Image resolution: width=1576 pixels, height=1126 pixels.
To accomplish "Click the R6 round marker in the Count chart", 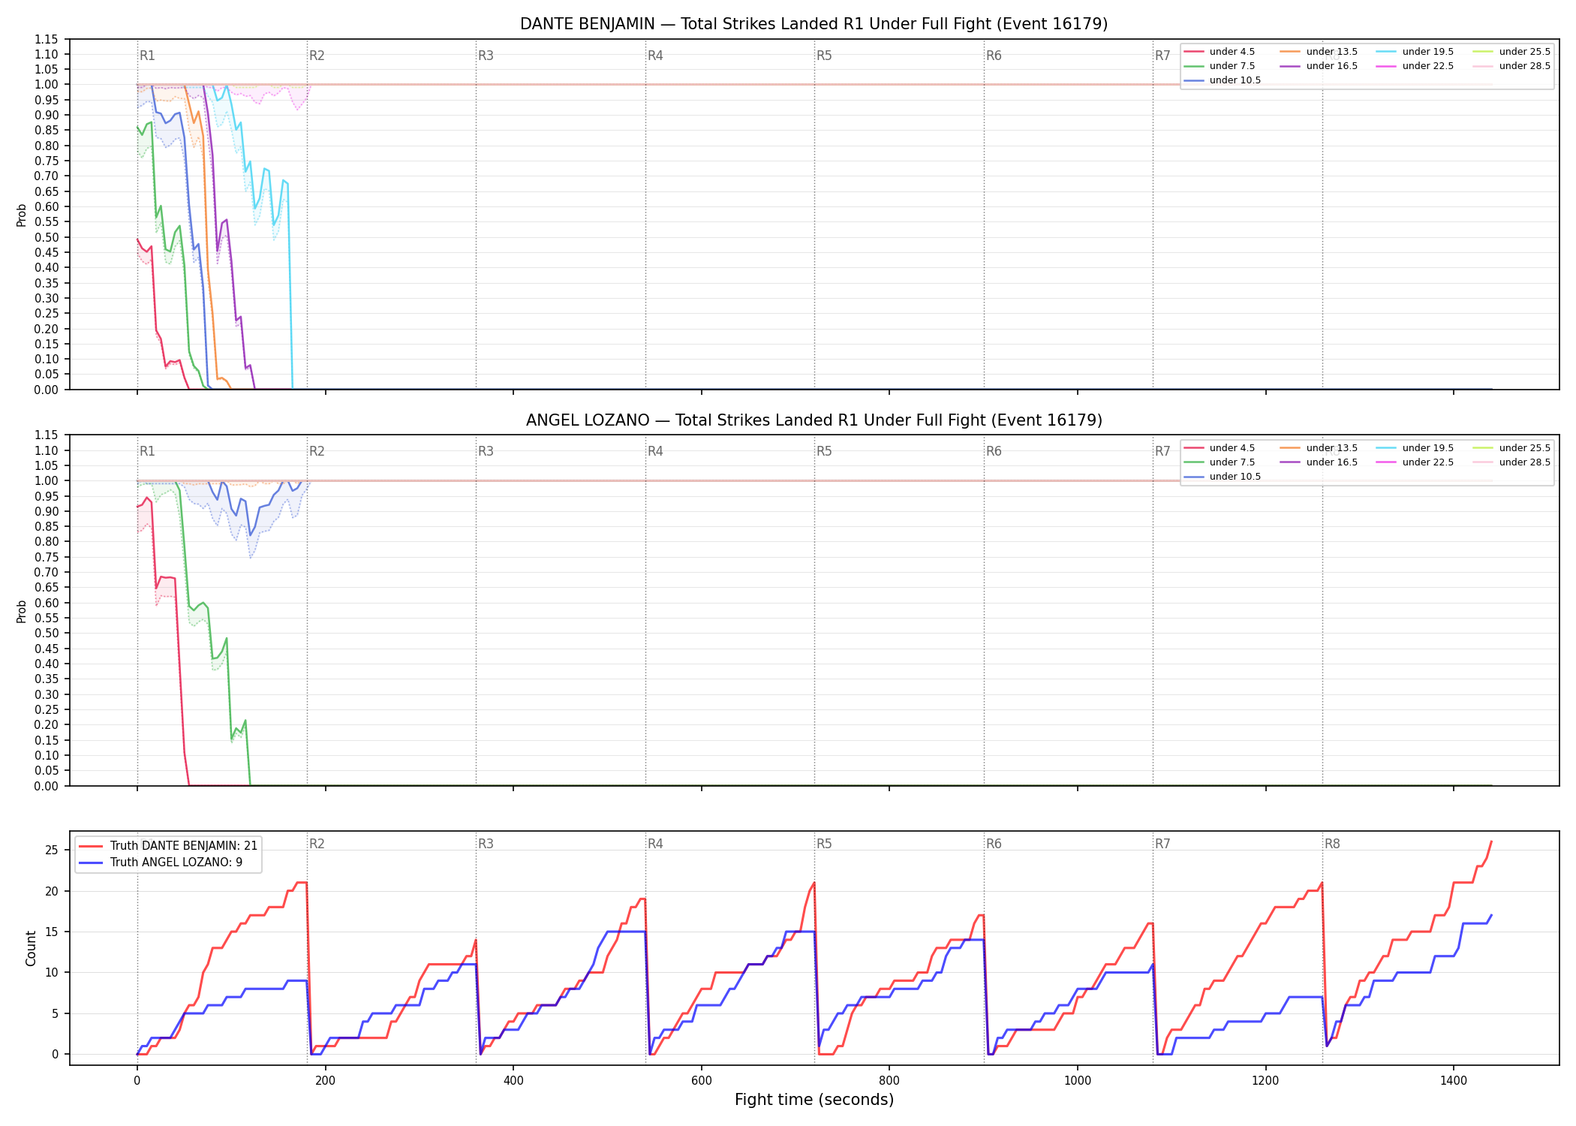I will coord(994,844).
